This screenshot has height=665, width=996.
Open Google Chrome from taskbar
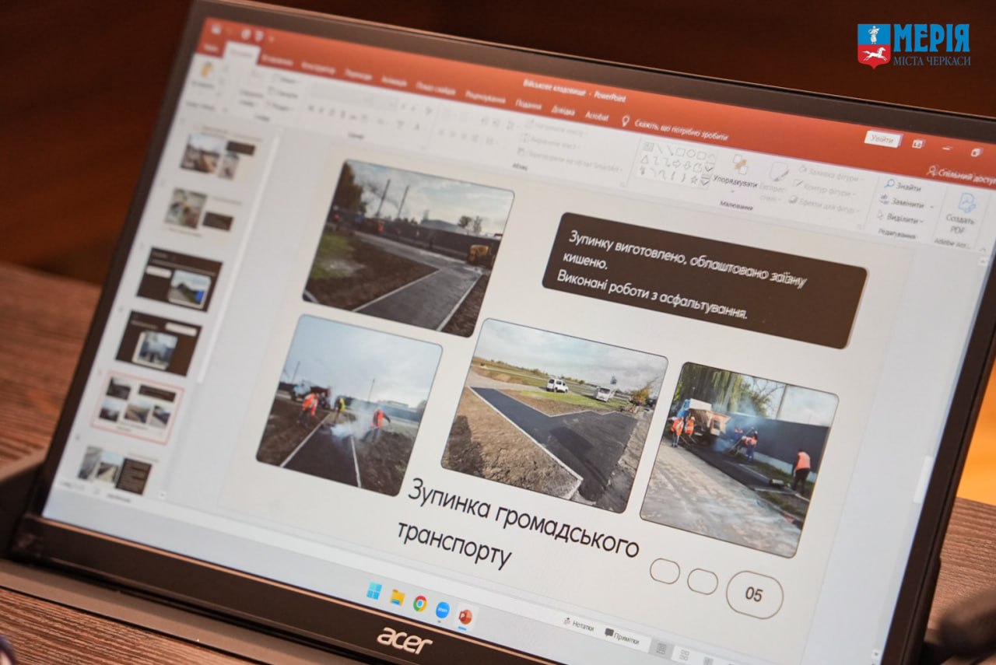419,603
